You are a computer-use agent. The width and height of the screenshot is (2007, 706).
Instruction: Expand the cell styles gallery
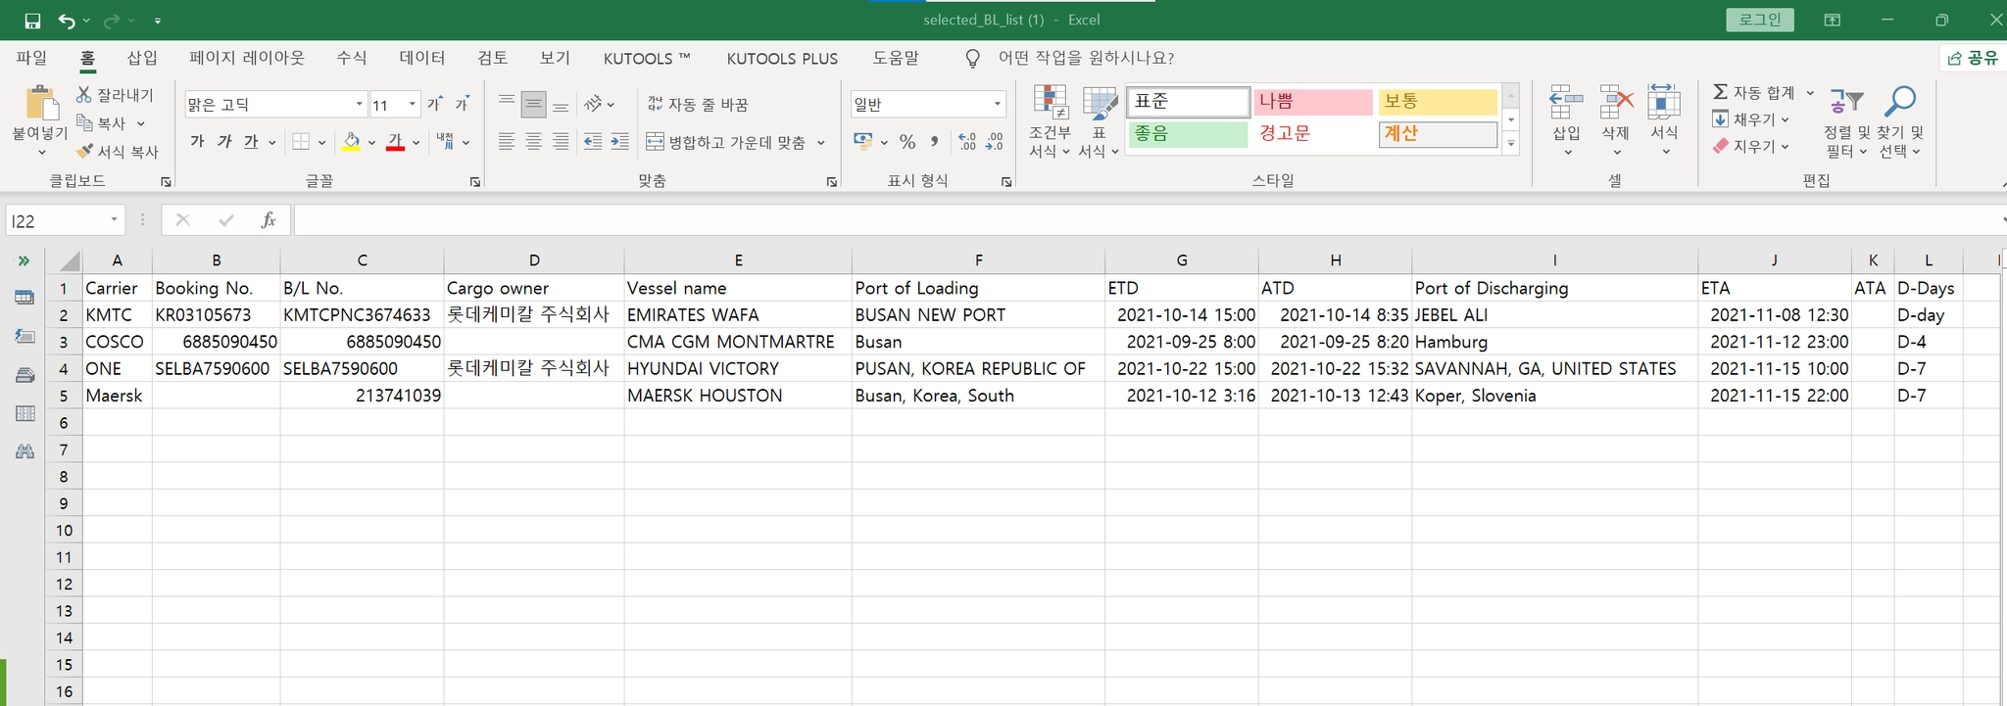(x=1511, y=144)
